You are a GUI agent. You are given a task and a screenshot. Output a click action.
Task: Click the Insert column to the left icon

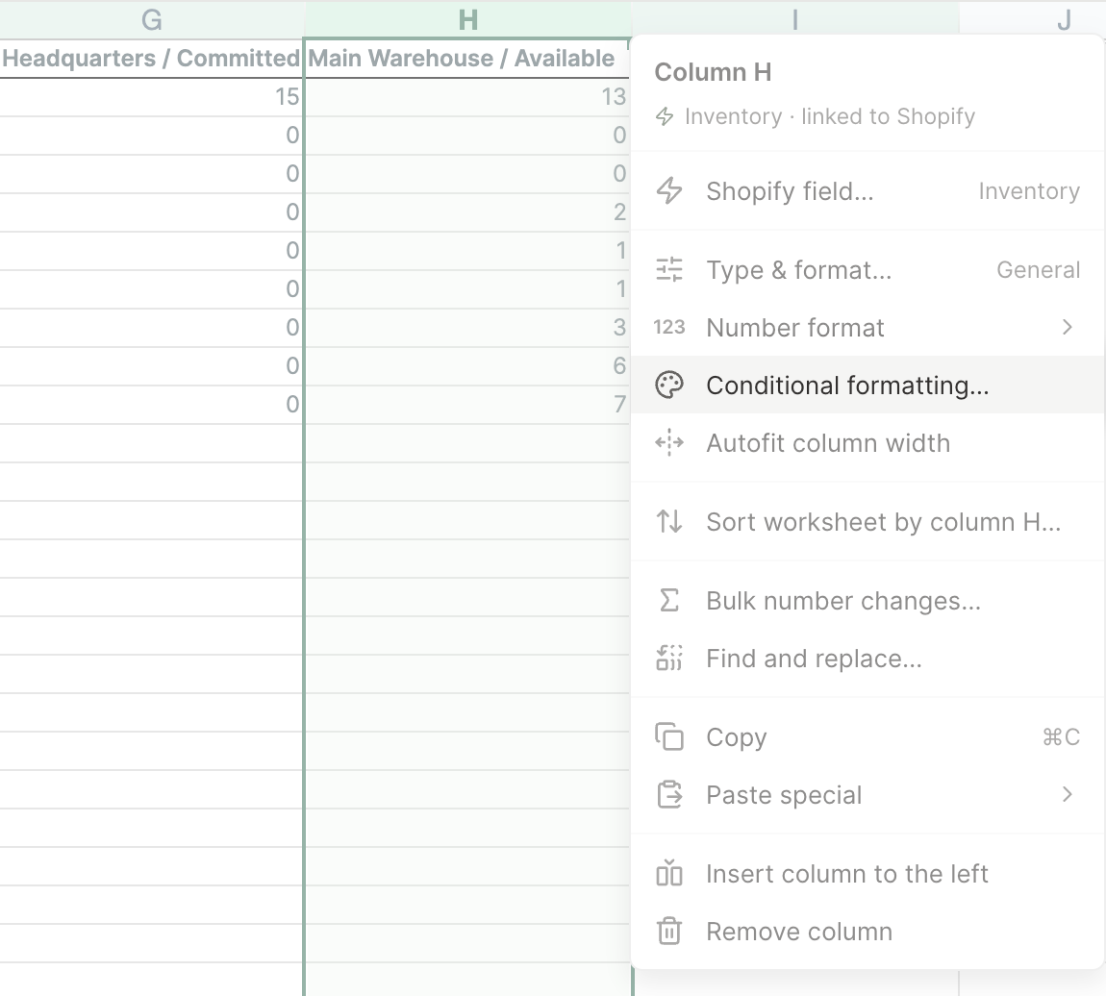[x=668, y=874]
